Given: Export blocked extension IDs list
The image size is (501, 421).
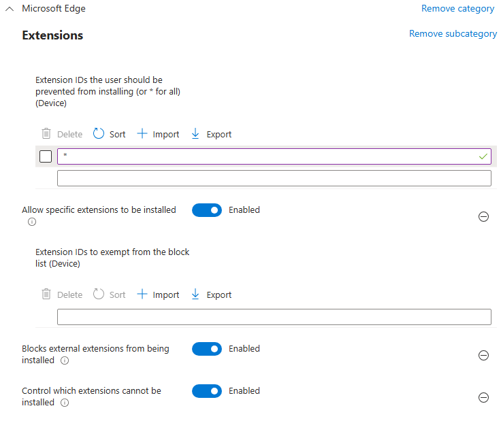Looking at the screenshot, I should coord(211,134).
